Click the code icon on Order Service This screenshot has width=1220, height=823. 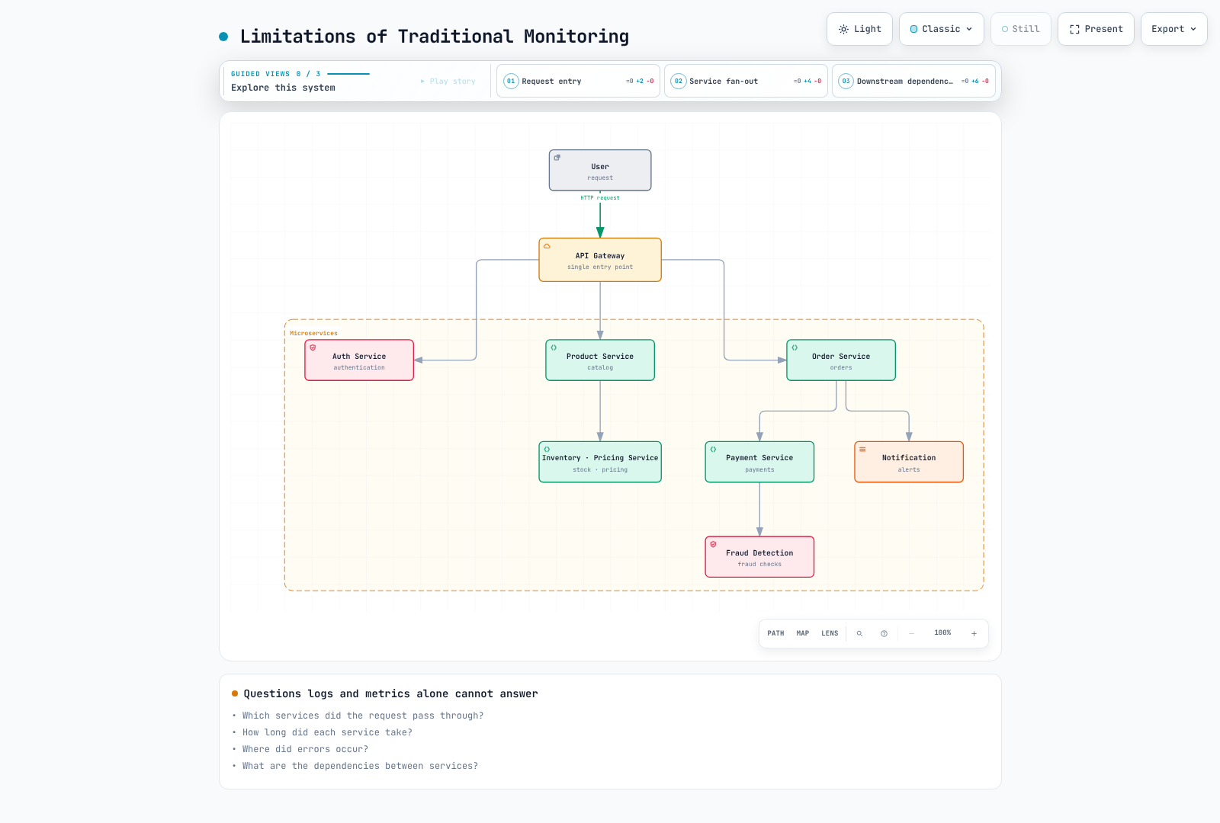[x=795, y=347]
